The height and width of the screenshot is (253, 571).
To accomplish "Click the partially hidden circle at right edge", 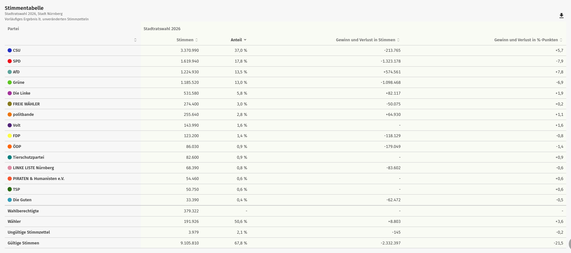I will (569, 244).
